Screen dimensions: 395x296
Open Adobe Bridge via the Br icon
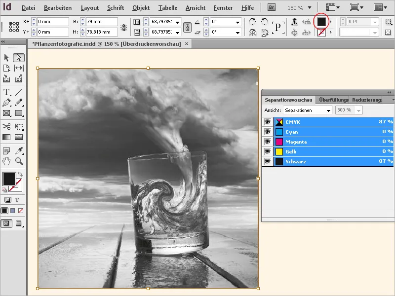click(x=271, y=7)
